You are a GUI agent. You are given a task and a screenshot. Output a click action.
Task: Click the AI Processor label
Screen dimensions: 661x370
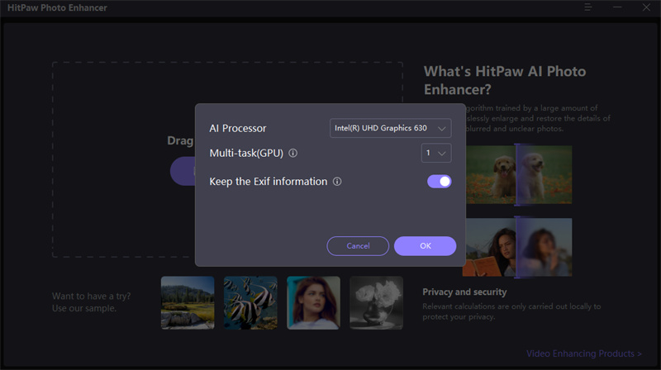coord(238,128)
